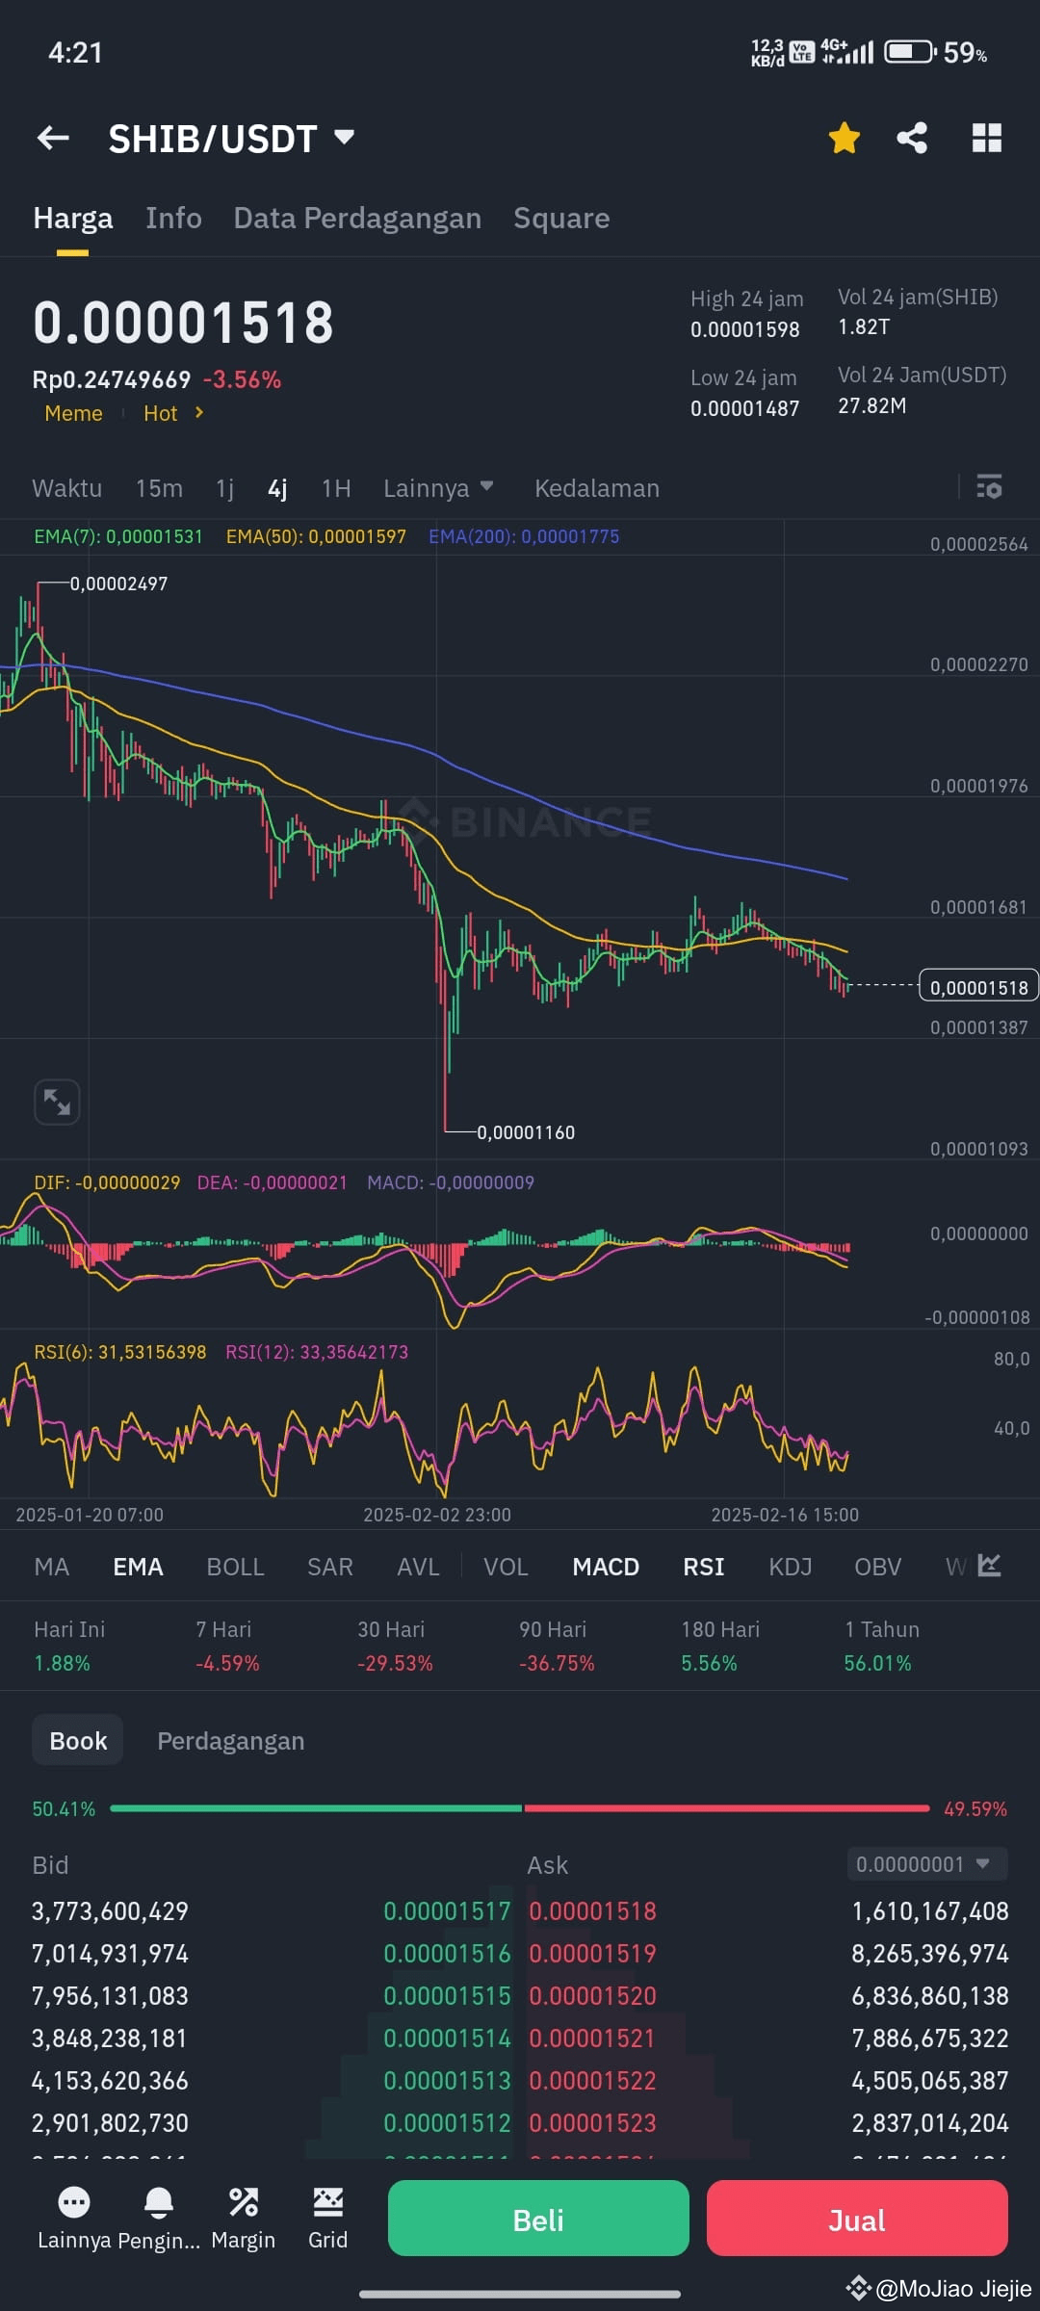1040x2311 pixels.
Task: Tap the 1 Tahun 56.01% performance
Action: [881, 1646]
